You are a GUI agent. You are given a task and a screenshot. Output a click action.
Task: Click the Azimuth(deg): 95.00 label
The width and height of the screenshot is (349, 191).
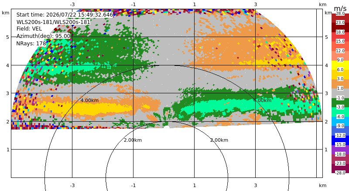(43, 36)
